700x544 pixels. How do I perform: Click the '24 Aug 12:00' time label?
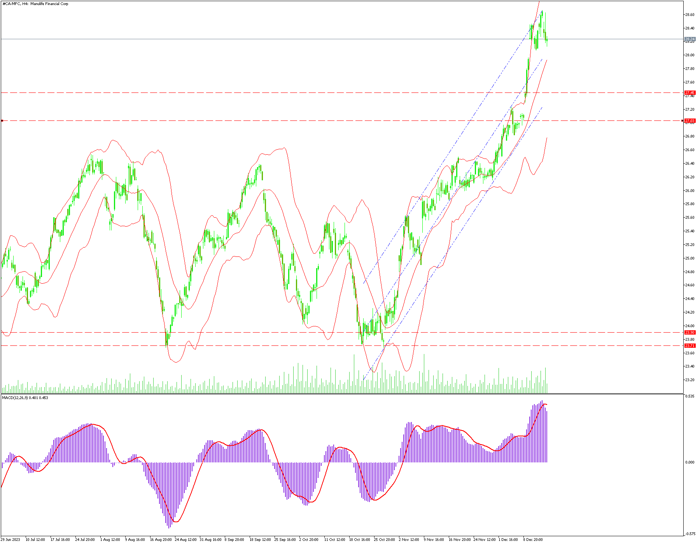(x=186, y=540)
